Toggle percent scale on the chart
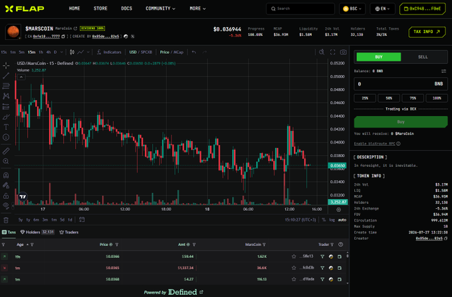The height and width of the screenshot is (297, 452). coord(324,219)
